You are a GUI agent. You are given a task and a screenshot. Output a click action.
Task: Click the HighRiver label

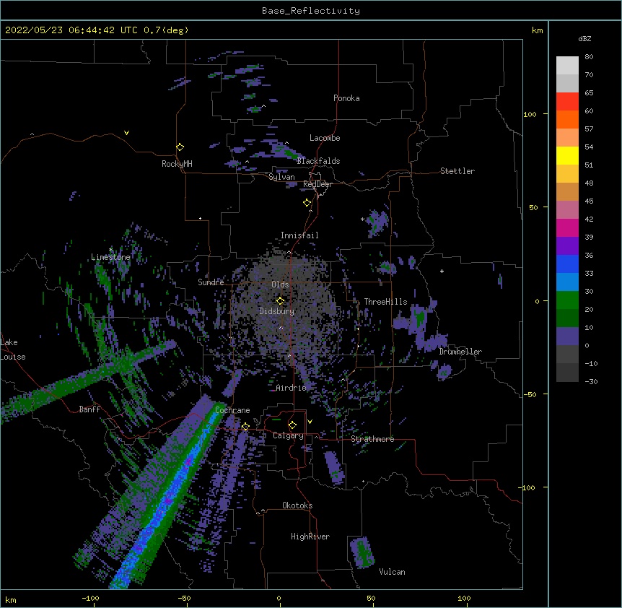click(310, 537)
